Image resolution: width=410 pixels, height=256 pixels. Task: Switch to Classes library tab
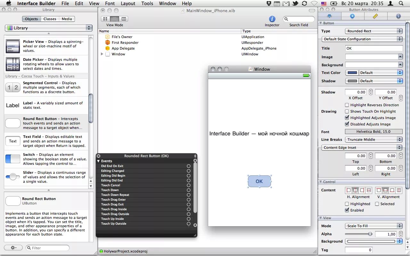pos(50,19)
